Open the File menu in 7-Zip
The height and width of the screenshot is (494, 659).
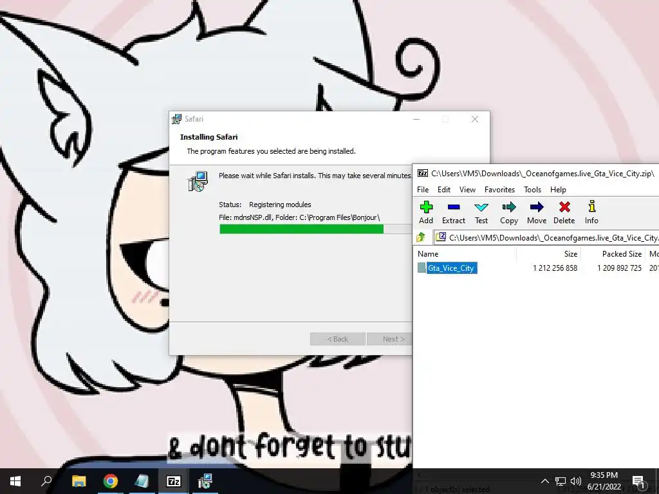(423, 190)
